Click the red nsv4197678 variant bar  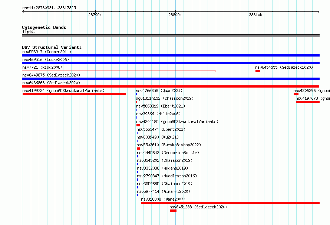308,102
